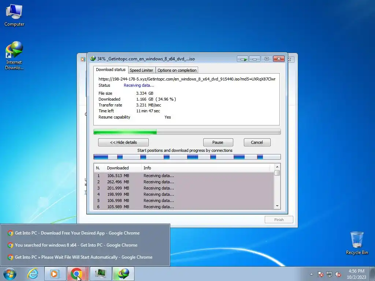The image size is (375, 281).
Task: Click the green download progress bar
Action: coord(187,132)
